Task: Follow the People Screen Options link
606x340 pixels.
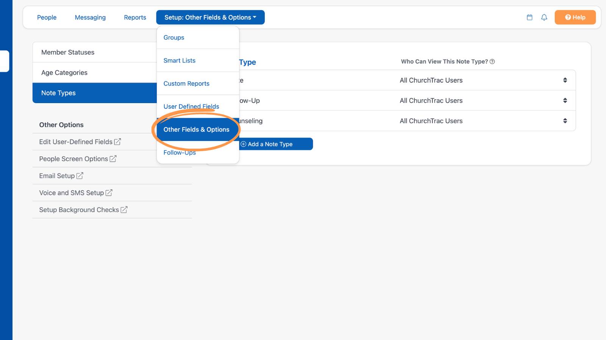Action: (x=78, y=159)
